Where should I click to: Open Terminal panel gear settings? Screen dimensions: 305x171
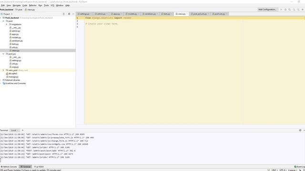tap(300, 130)
